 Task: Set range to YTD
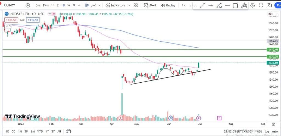pyautogui.click(x=40, y=132)
